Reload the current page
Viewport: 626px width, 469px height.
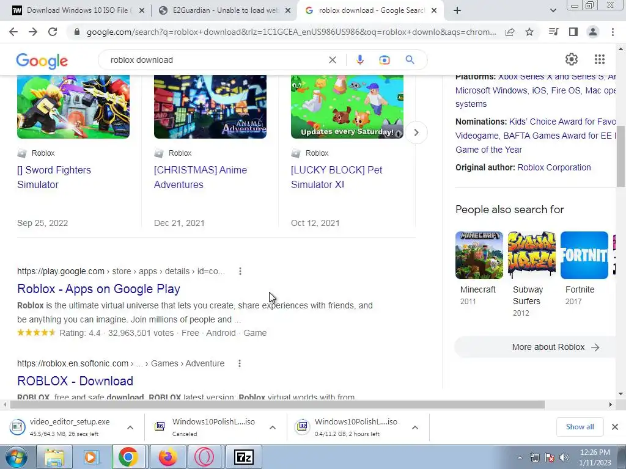click(x=53, y=32)
